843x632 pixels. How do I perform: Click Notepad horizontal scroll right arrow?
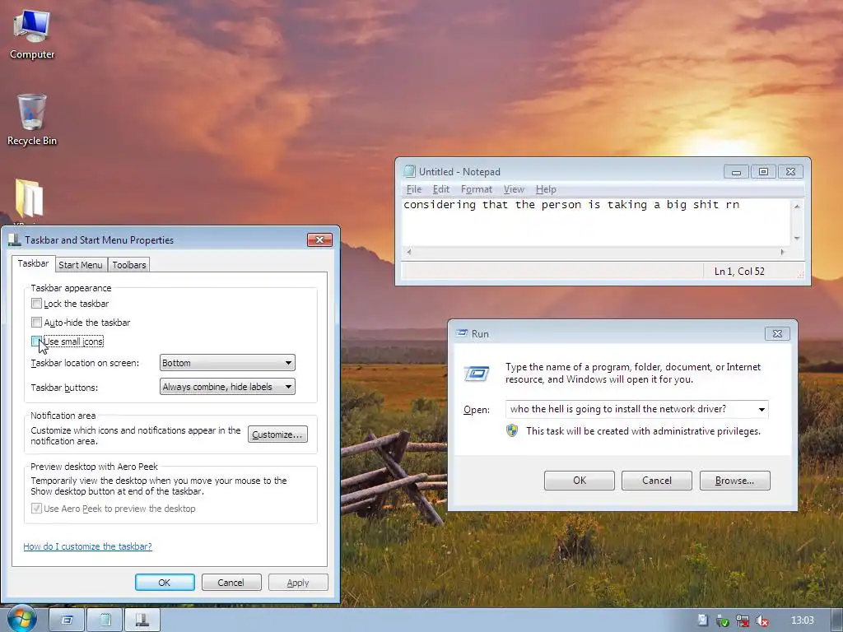782,252
